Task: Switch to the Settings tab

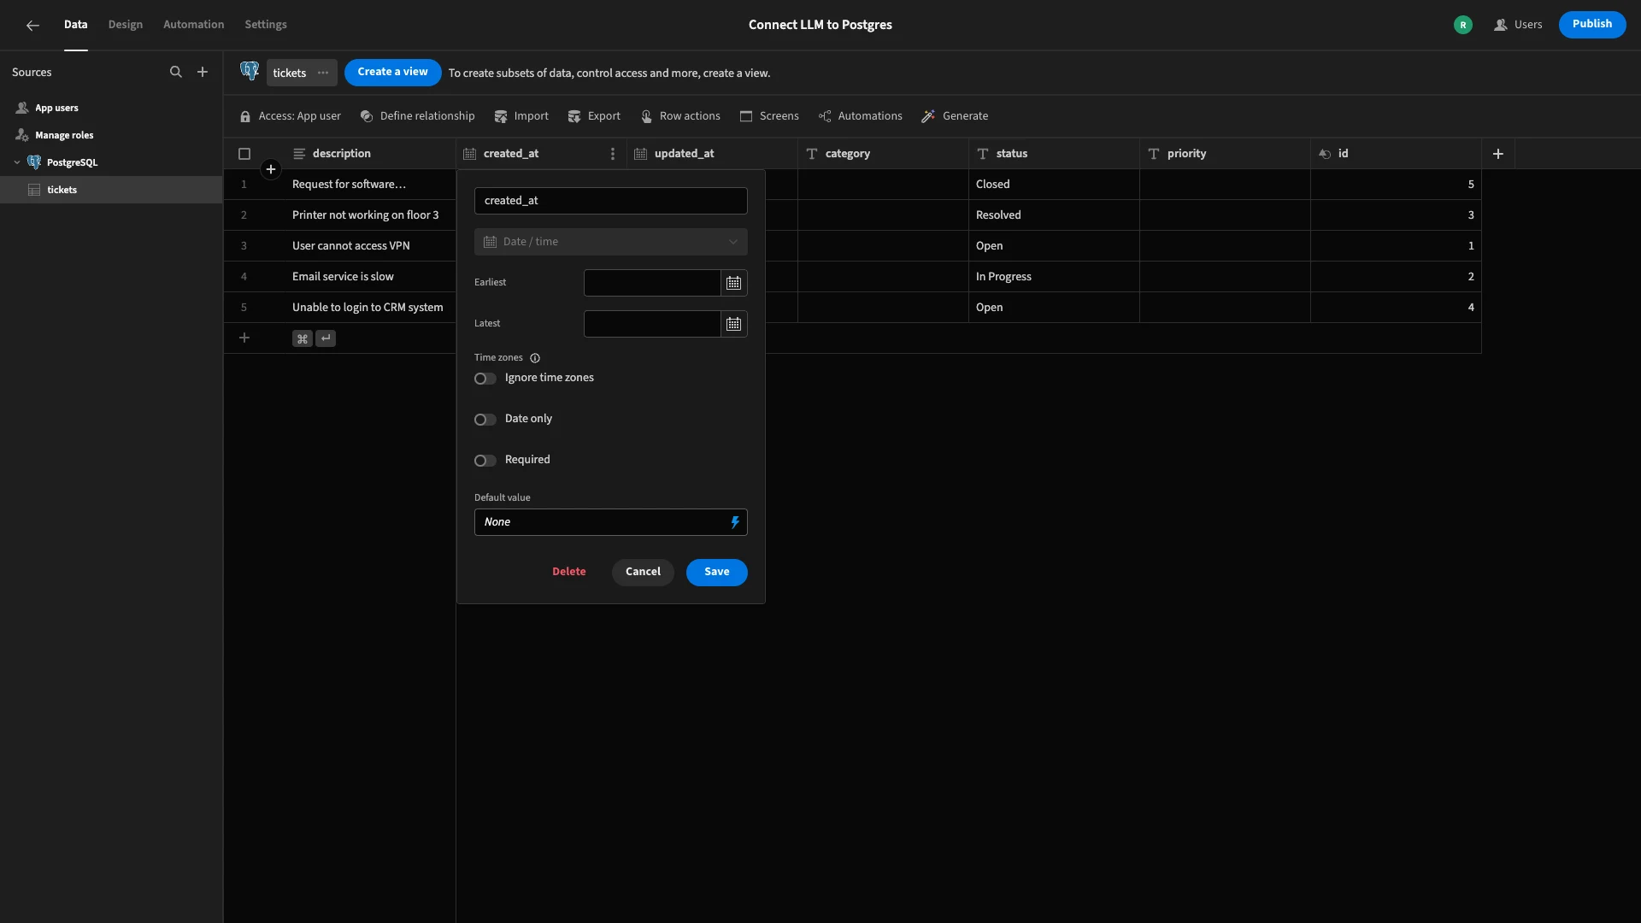Action: coord(266,25)
